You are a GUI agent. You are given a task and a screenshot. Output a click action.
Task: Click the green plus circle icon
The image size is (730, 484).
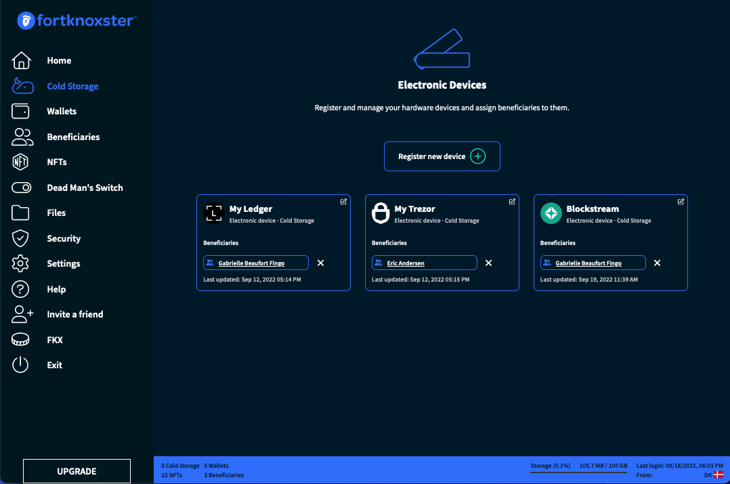click(477, 156)
